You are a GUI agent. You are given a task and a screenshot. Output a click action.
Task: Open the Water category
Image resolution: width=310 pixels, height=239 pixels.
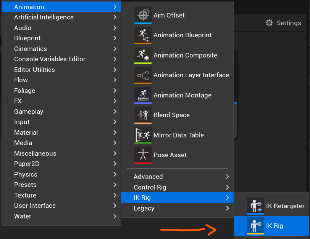pyautogui.click(x=61, y=216)
